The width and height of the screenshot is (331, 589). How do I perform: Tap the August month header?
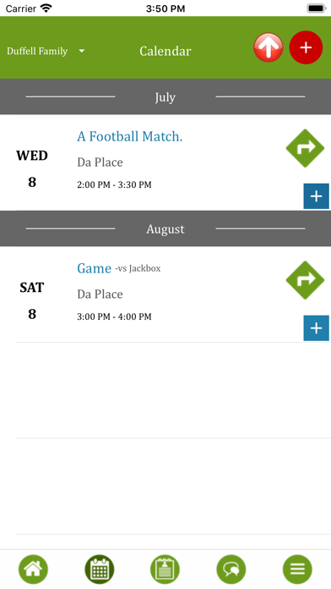click(x=165, y=228)
